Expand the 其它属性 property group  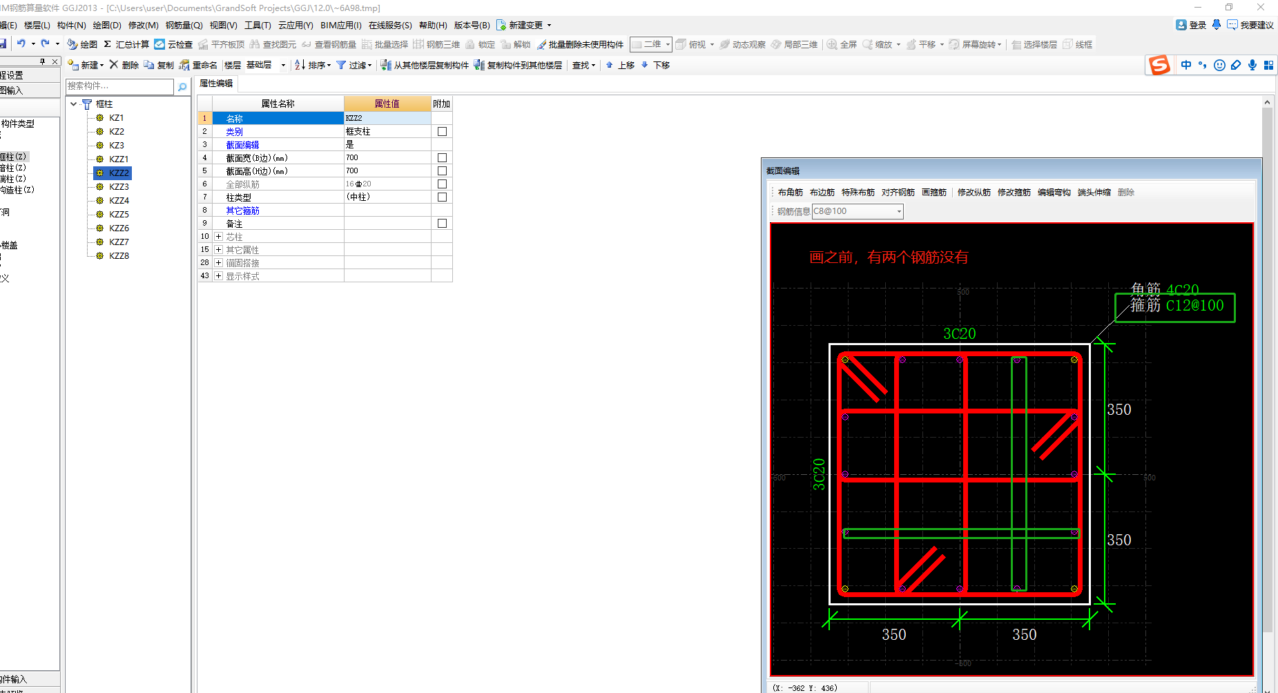click(218, 249)
